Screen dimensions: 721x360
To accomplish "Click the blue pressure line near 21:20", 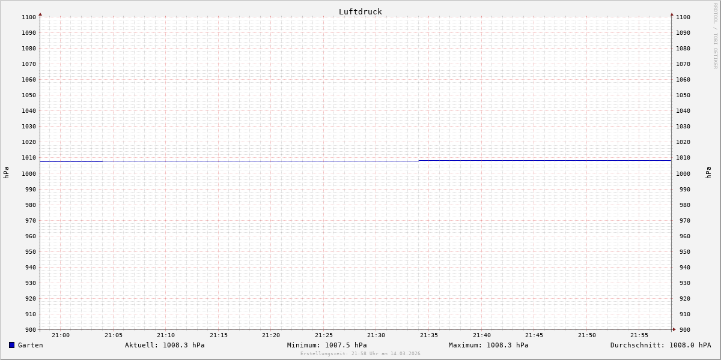I will click(271, 161).
